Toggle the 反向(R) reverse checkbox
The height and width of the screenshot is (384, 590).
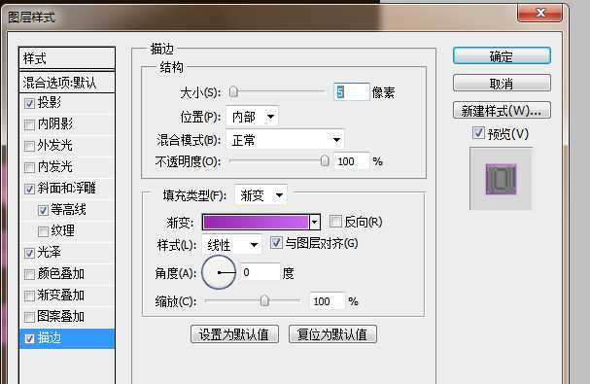335,222
